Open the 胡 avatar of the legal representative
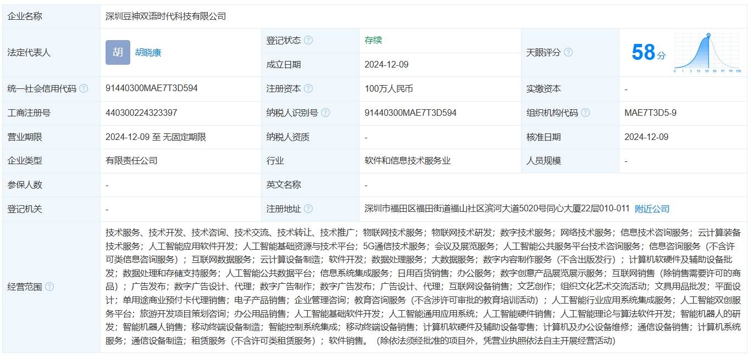This screenshot has width=753, height=359. coord(118,53)
